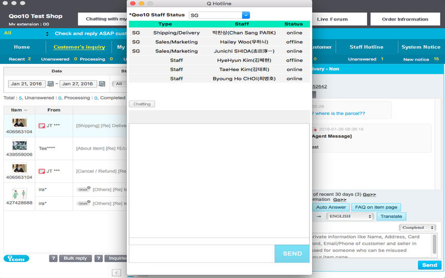Screen dimensions: 445x278
Task: Open item thumbnail 439559006
Action: (19, 146)
